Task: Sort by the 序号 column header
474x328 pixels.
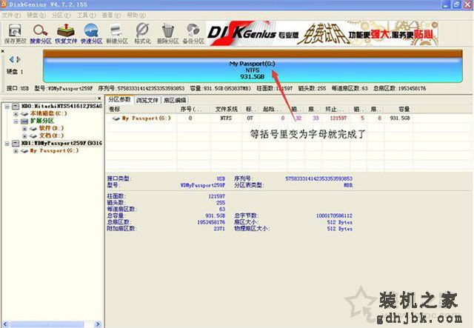Action: click(x=193, y=109)
